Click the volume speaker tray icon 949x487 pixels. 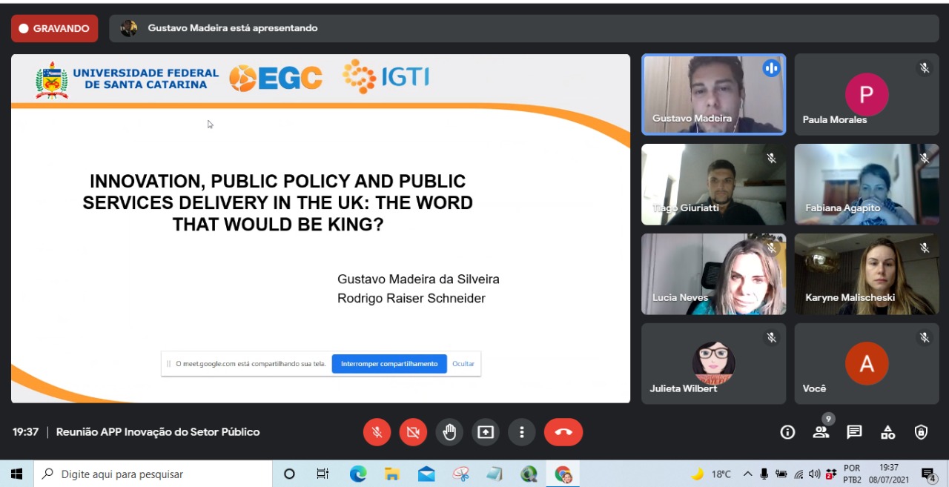click(x=815, y=474)
